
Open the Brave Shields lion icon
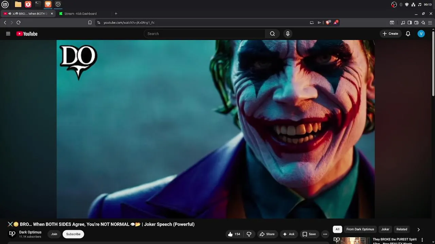coord(328,22)
